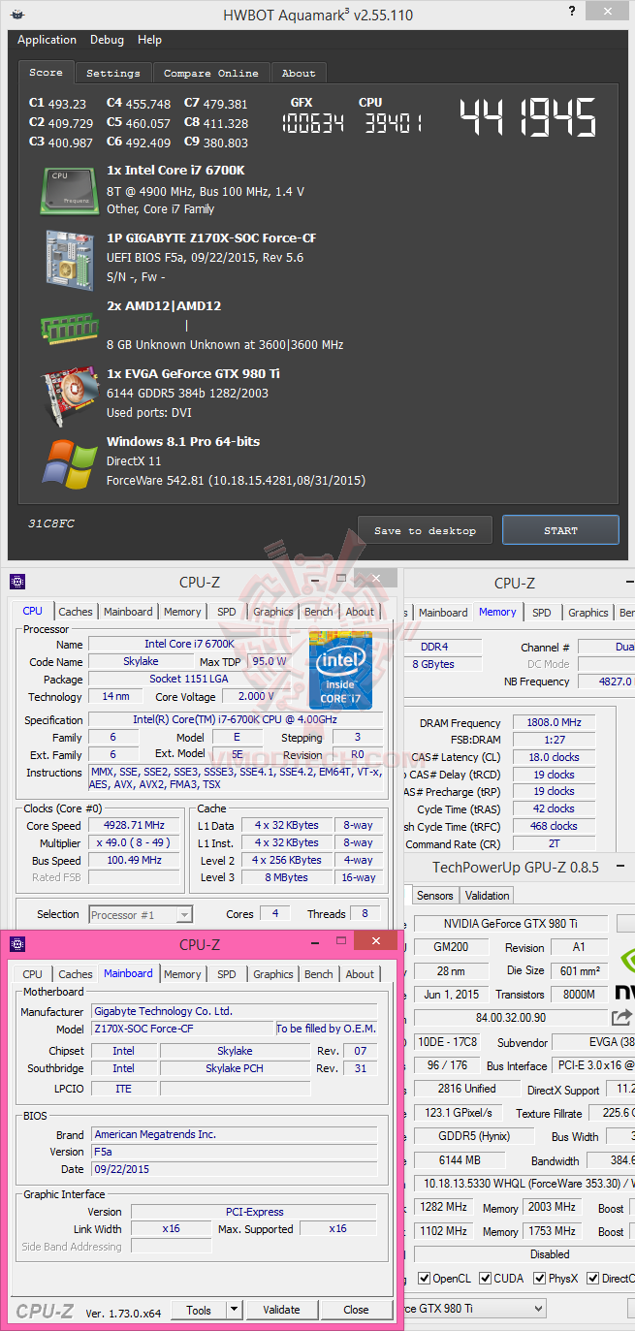Open Sensors tab in GPU-Z
Viewport: 635px width, 1331px height.
click(435, 895)
